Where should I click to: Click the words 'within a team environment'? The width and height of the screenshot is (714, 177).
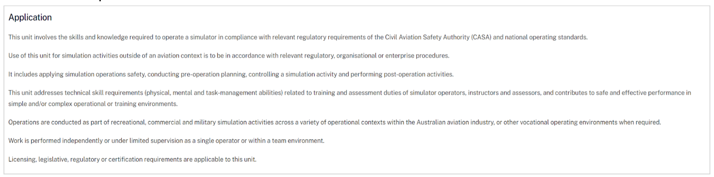click(x=286, y=141)
